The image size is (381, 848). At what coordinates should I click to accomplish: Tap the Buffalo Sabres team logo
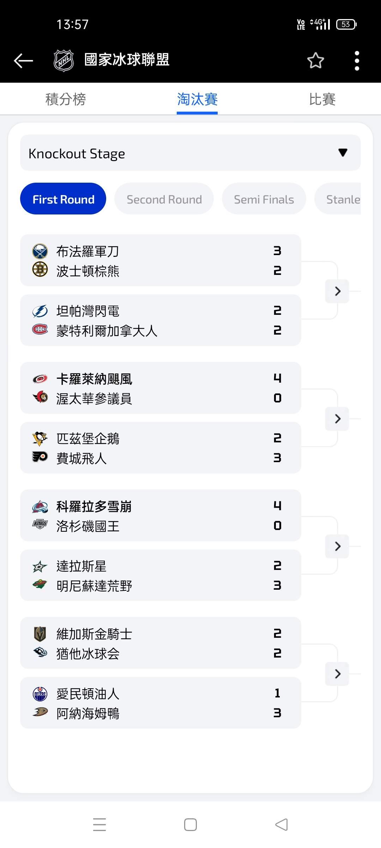point(40,251)
